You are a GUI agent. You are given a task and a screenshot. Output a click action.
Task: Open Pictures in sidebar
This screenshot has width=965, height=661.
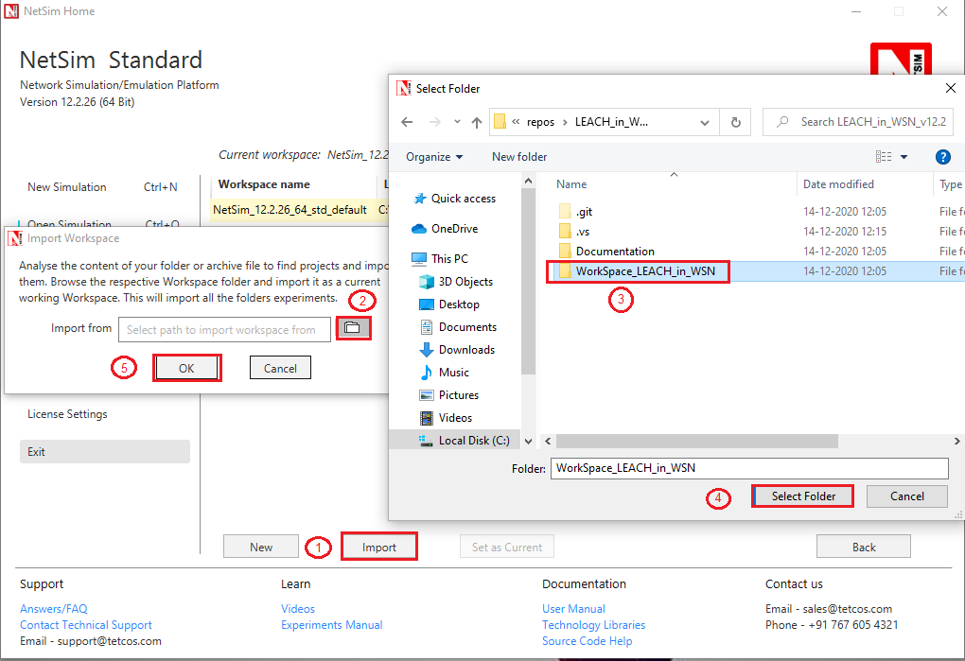tap(449, 395)
